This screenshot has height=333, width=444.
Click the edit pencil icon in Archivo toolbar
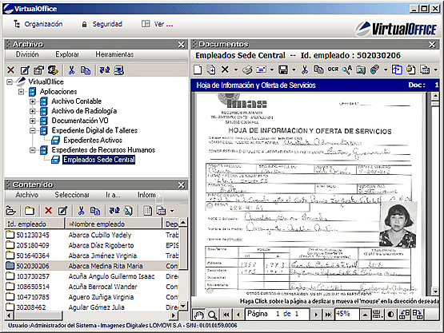coord(25,69)
